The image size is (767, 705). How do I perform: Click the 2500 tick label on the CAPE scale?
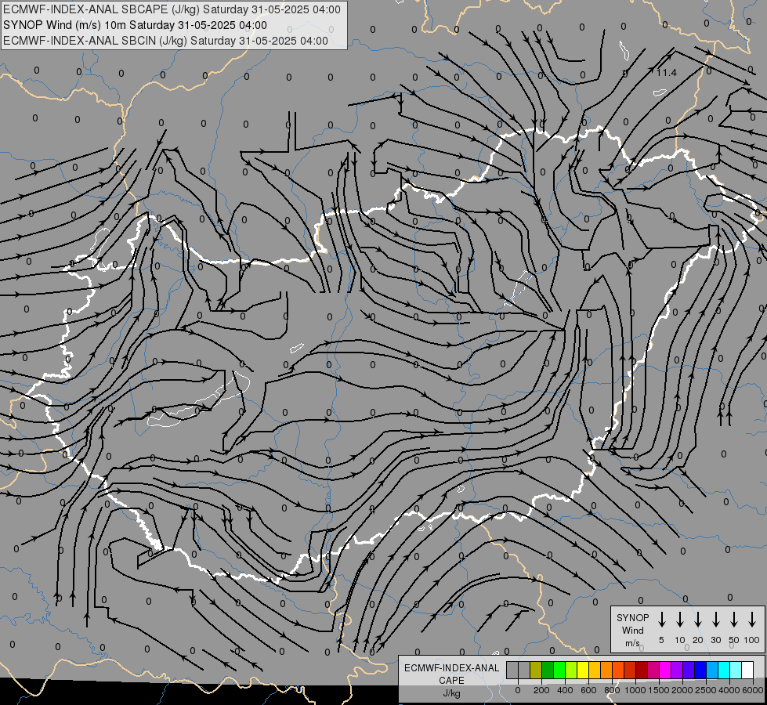pyautogui.click(x=706, y=690)
